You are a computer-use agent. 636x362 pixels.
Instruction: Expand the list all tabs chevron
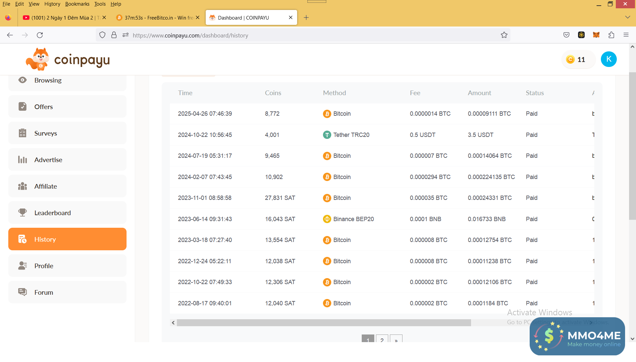(627, 17)
